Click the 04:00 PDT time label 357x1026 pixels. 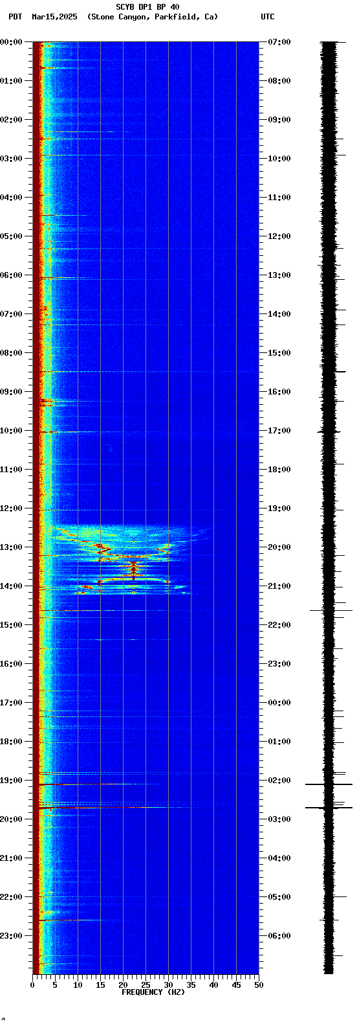[x=12, y=198]
